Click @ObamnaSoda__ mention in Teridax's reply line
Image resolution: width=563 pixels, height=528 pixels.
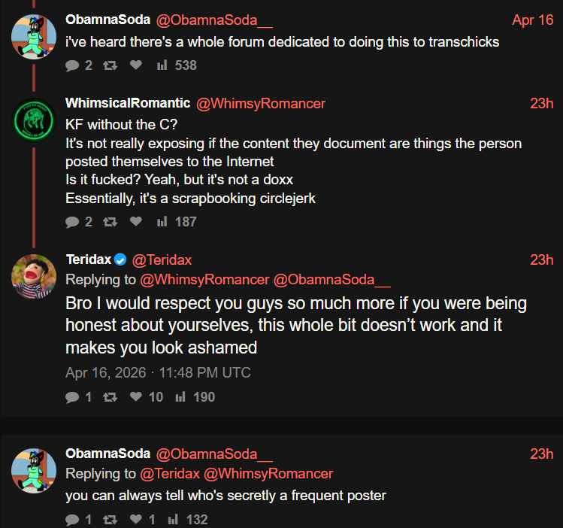[x=331, y=280]
